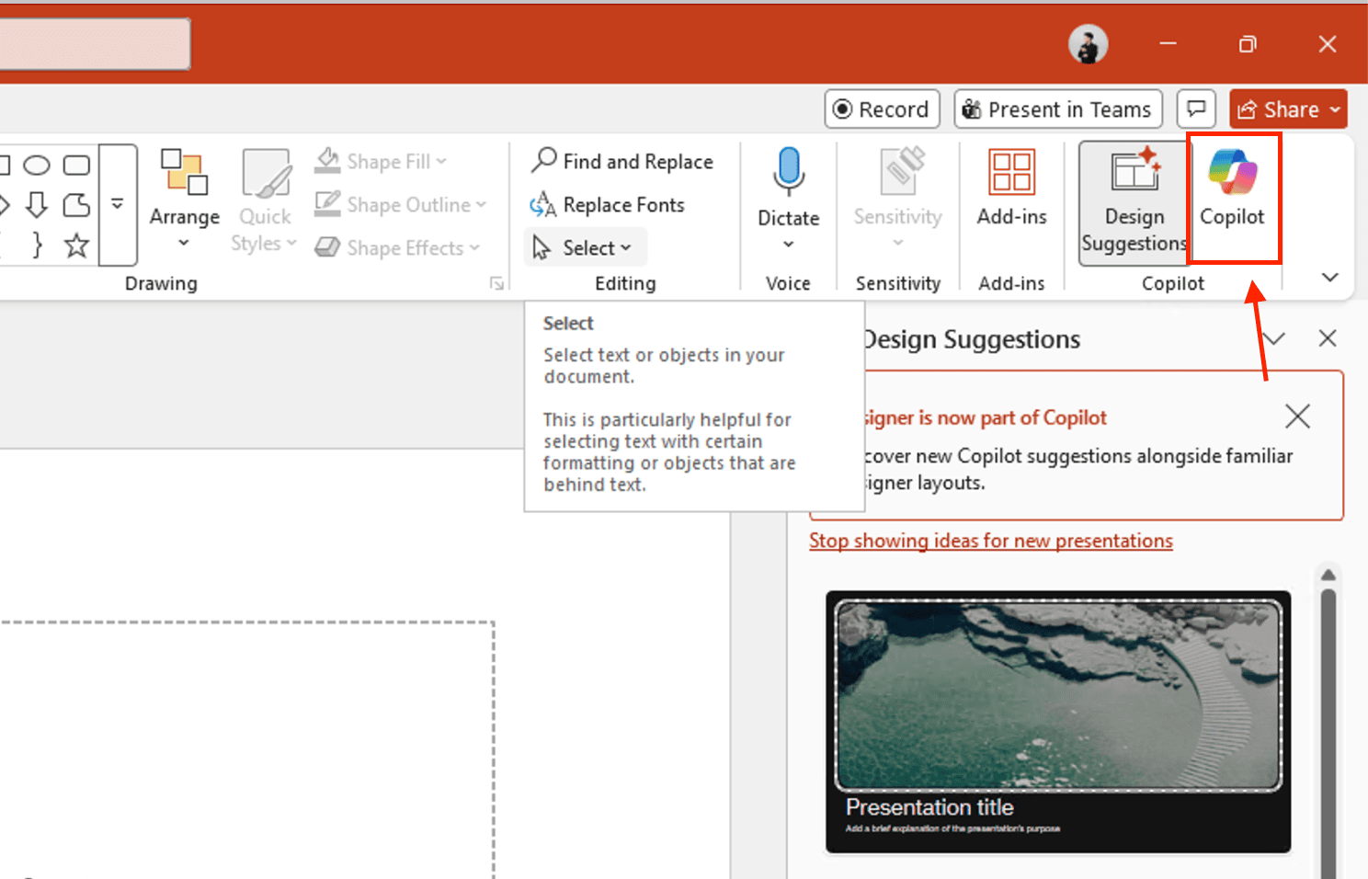Expand the shapes gallery with More arrow

point(118,204)
